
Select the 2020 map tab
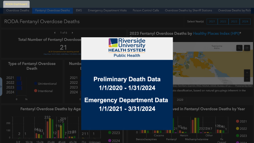click(x=180, y=100)
